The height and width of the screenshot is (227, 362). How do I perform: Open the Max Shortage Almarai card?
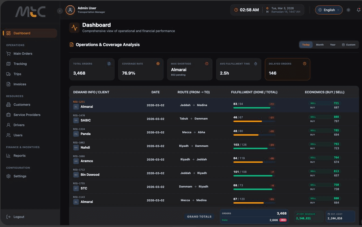pos(190,69)
